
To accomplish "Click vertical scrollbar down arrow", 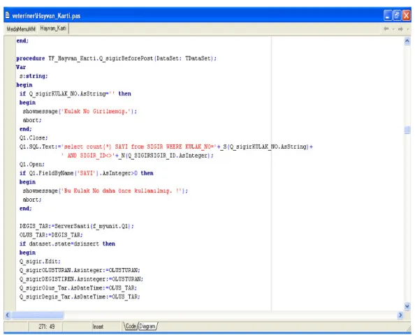I will coord(407,306).
